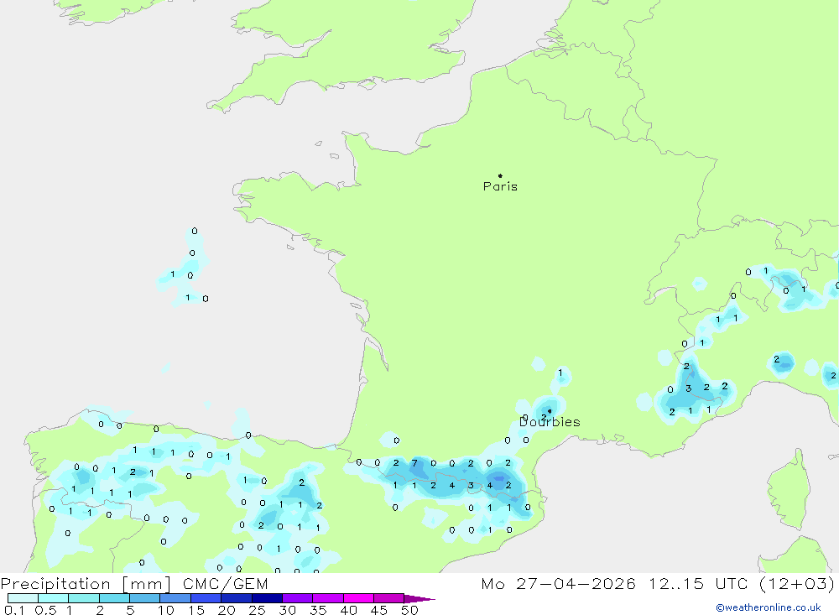Image resolution: width=839 pixels, height=615 pixels.
Task: Pick the 25–30 mm legend color swatch
Action: [x=267, y=598]
